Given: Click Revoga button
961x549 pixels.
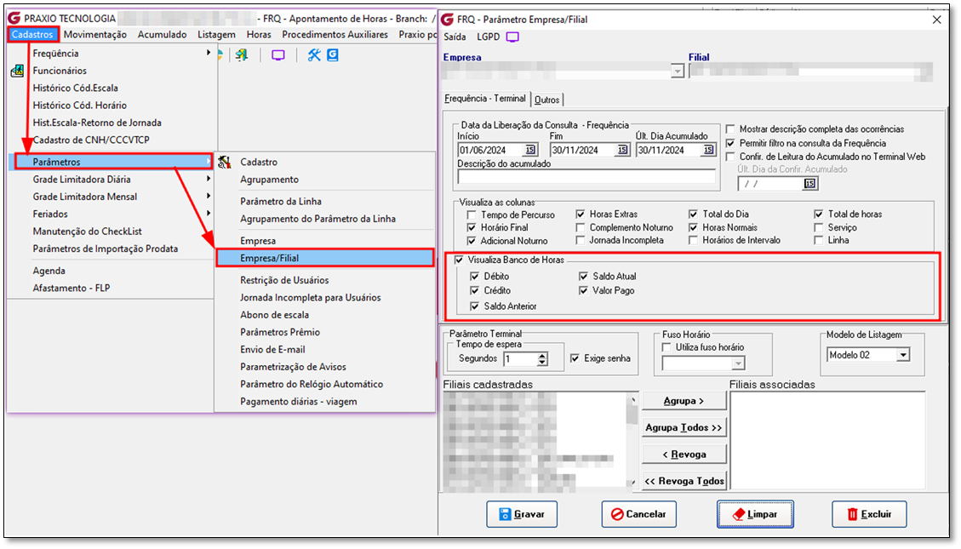Looking at the screenshot, I should [x=684, y=455].
